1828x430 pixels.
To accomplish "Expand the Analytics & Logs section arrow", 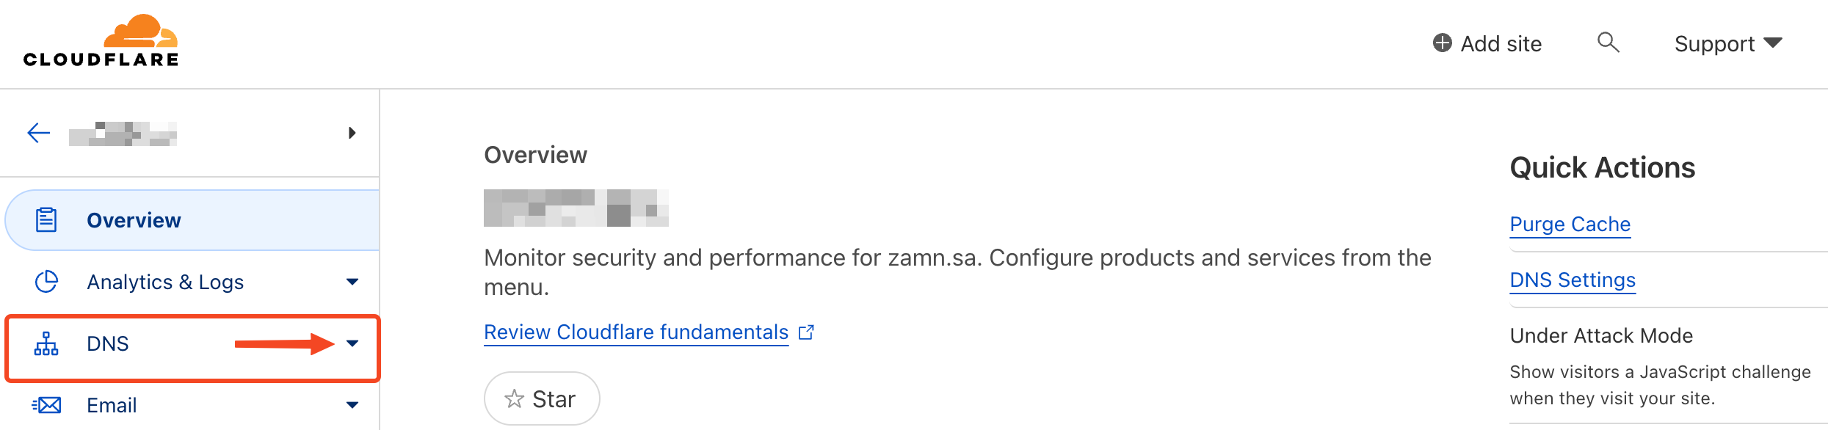I will coord(352,282).
